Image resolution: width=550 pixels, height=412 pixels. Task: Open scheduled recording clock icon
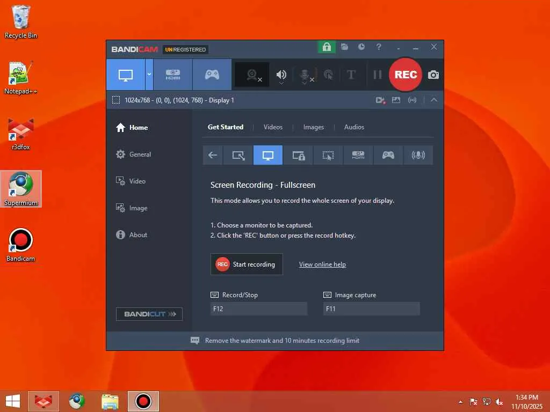point(361,47)
